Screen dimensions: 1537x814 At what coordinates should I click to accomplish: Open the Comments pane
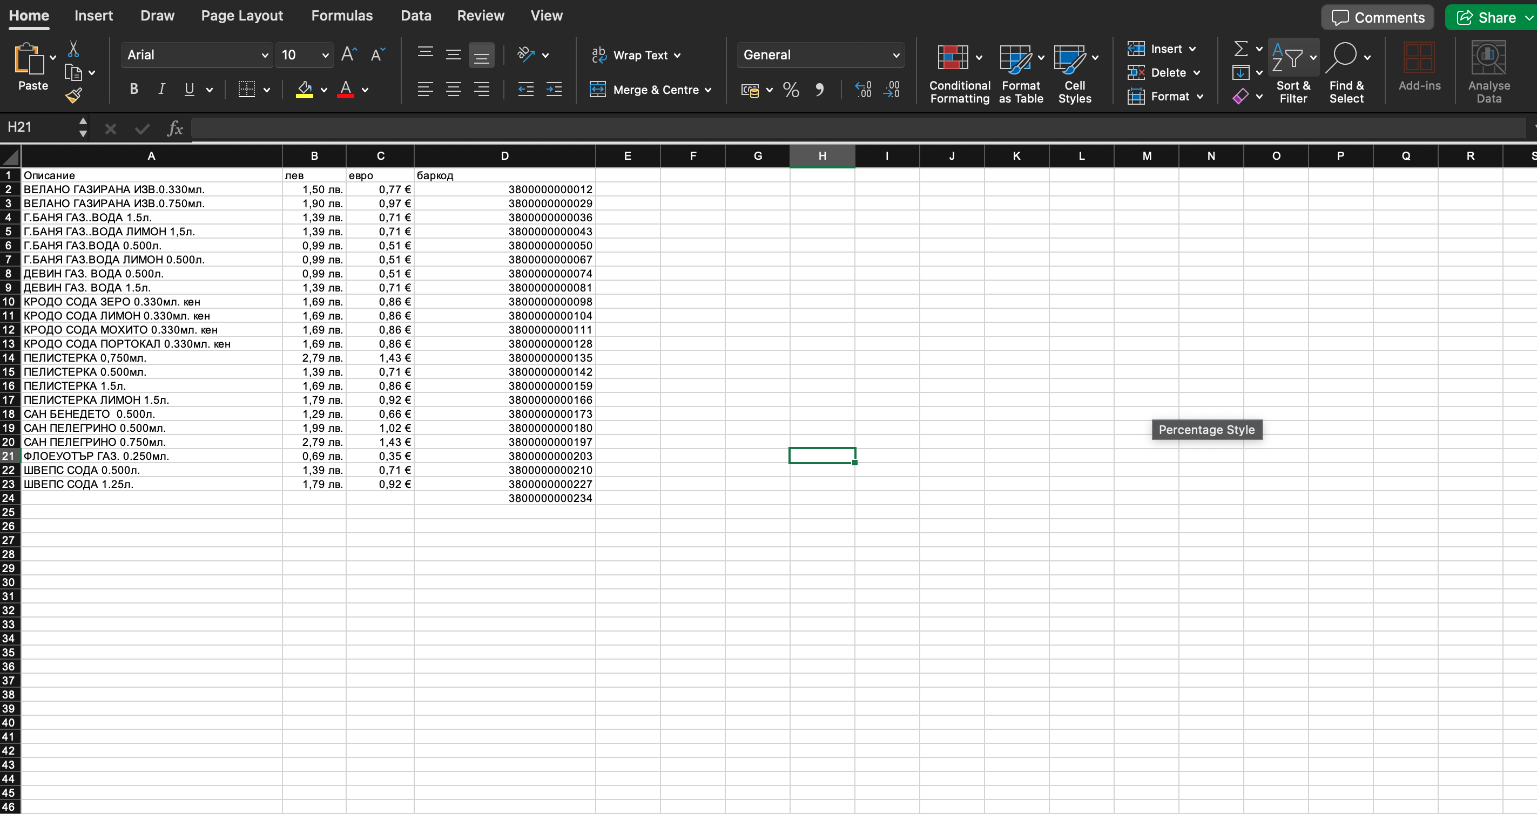(x=1378, y=17)
